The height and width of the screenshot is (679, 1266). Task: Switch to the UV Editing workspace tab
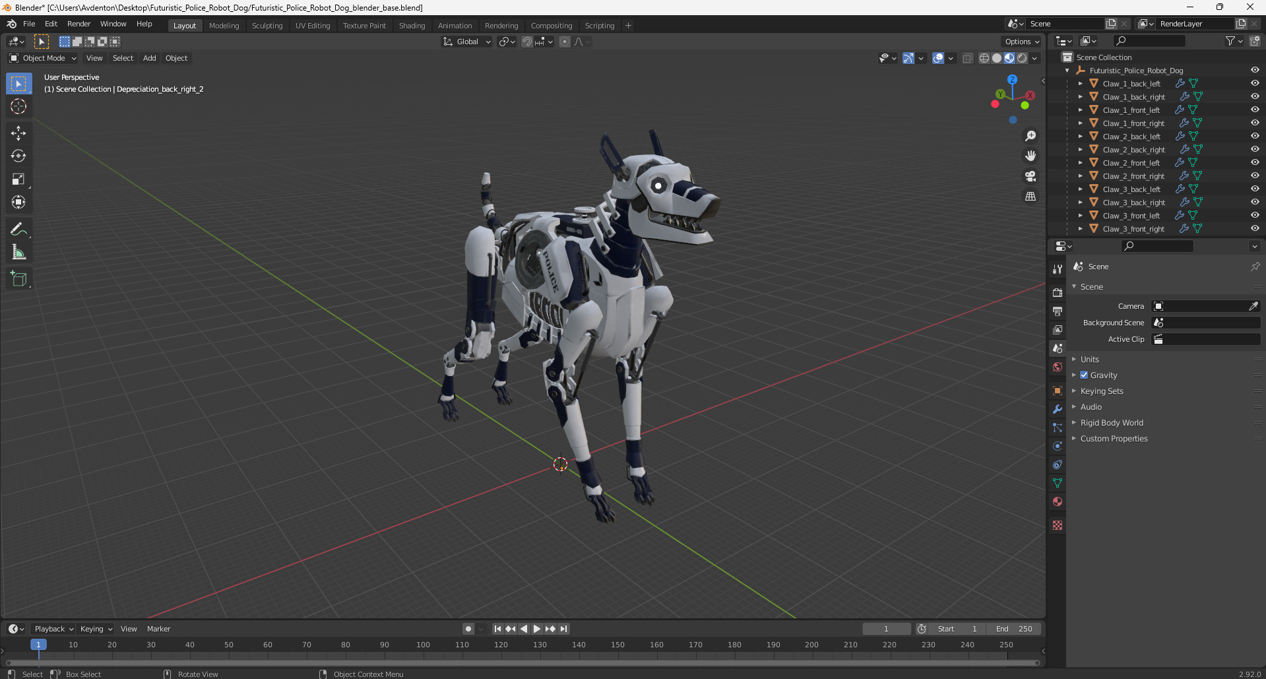[313, 26]
